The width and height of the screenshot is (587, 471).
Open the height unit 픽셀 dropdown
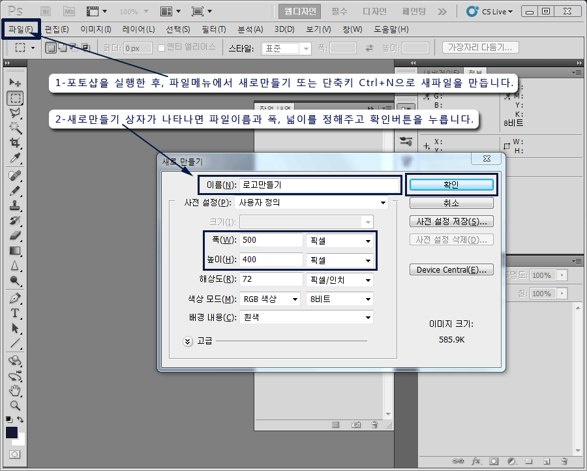[340, 260]
